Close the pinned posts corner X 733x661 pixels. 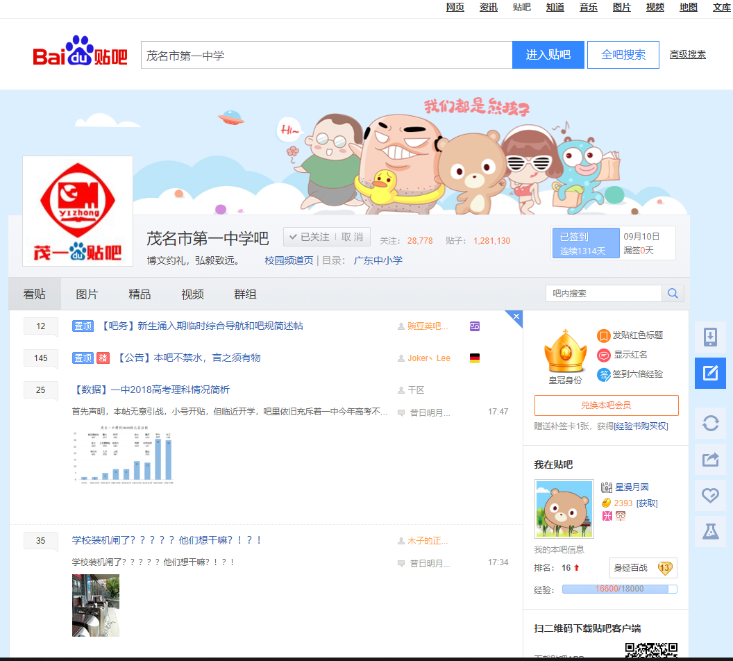pyautogui.click(x=516, y=317)
